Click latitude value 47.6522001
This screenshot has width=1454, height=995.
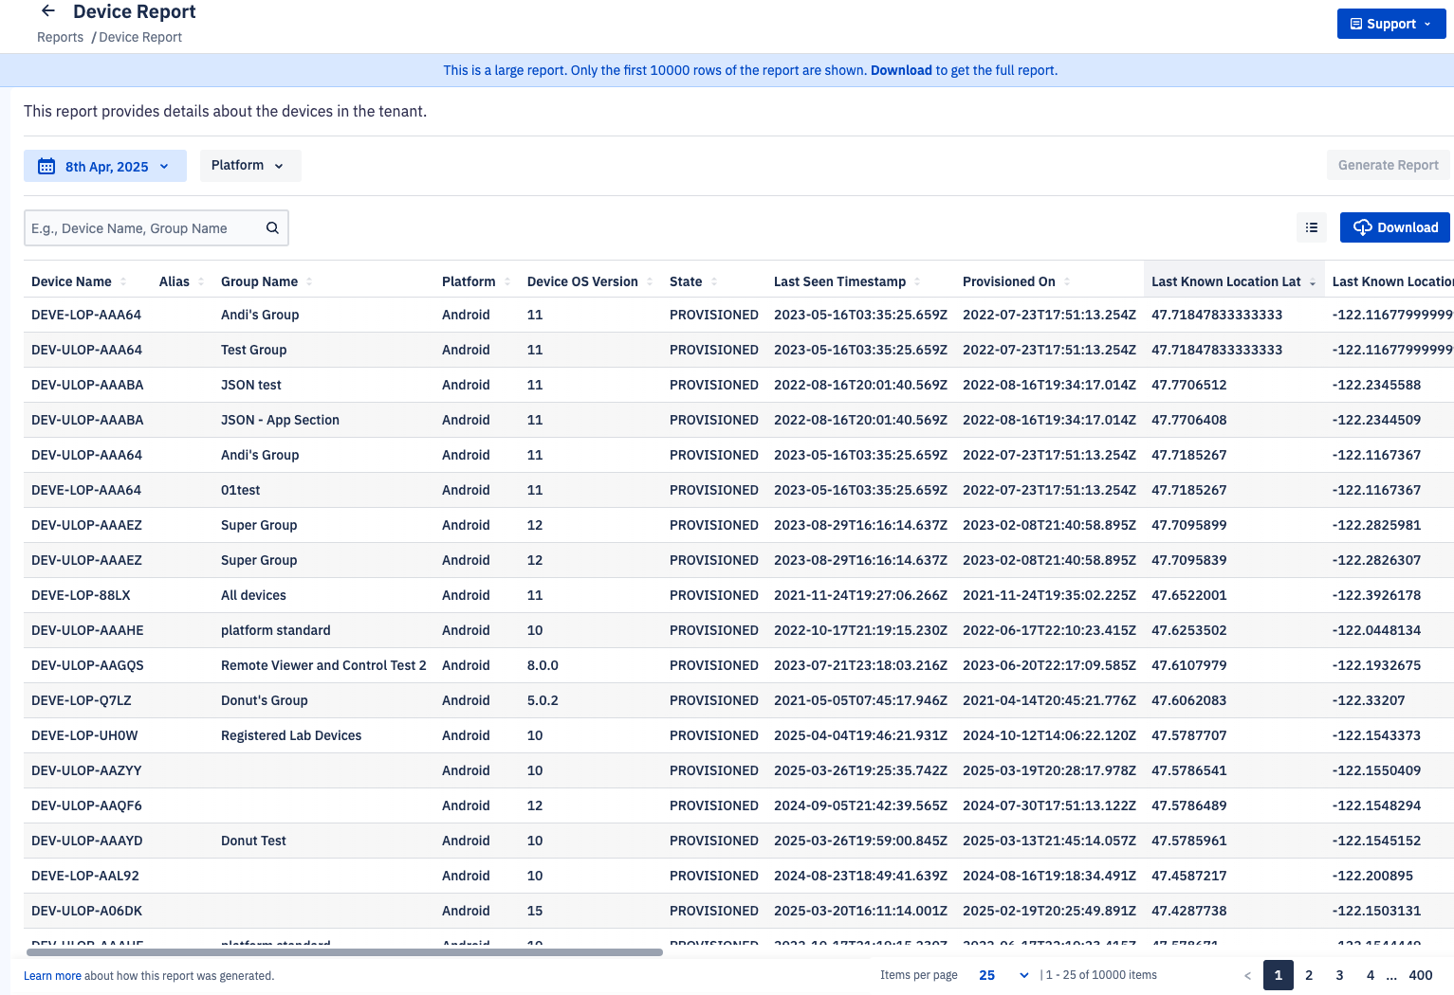(1188, 595)
